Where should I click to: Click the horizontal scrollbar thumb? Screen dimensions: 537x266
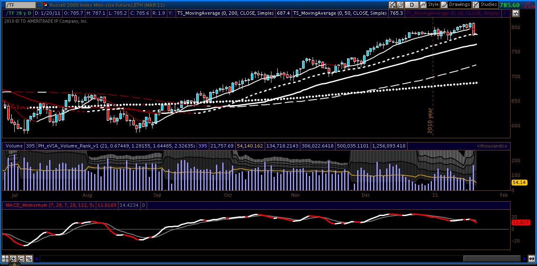(492, 258)
